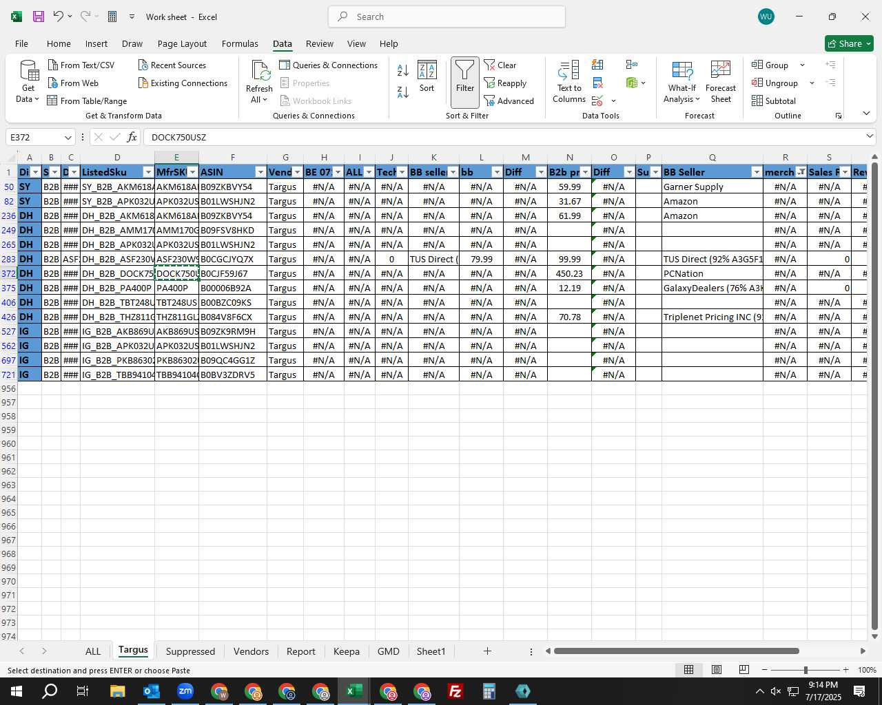Viewport: 882px width, 705px height.
Task: Click the From Table/Range icon
Action: pos(52,101)
